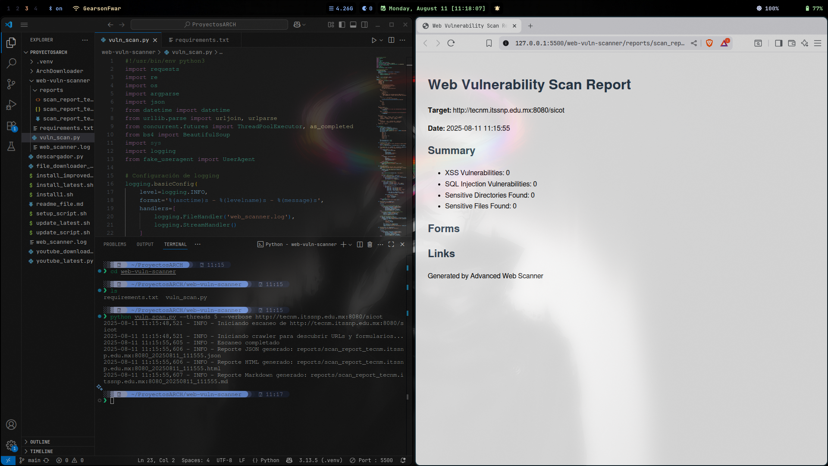This screenshot has height=466, width=828.
Task: Click the Port : 5500 Live Server status
Action: point(371,460)
